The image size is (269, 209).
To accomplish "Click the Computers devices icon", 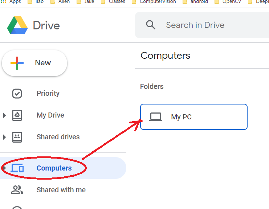I will tap(17, 168).
